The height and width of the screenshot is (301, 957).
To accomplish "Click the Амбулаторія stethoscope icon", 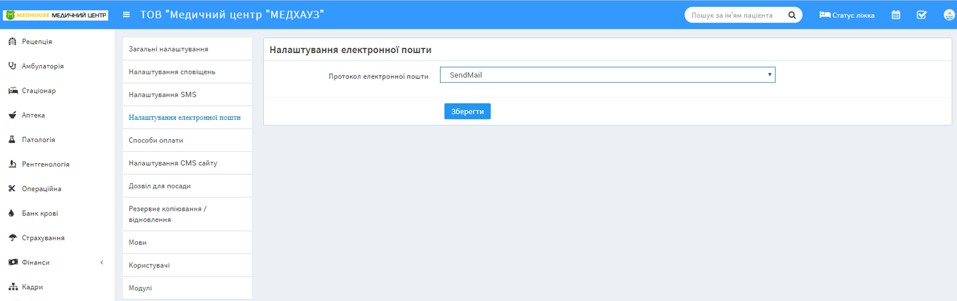I will coord(12,66).
